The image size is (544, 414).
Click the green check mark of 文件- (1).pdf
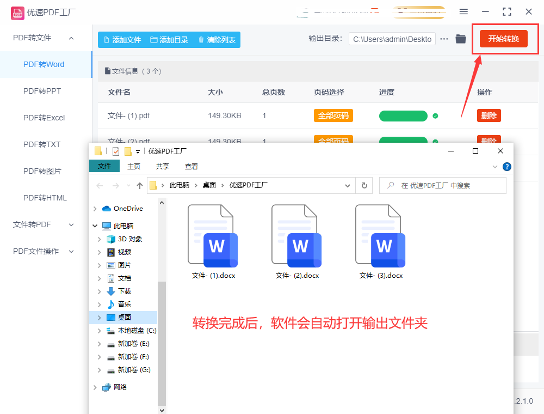click(435, 116)
